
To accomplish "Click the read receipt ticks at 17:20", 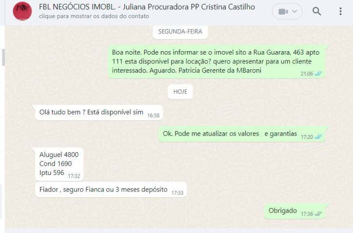I will (x=318, y=137).
